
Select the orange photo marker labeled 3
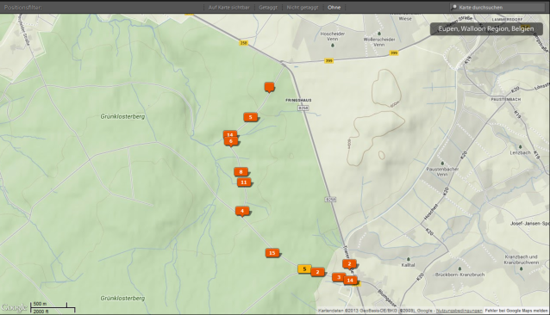[338, 277]
